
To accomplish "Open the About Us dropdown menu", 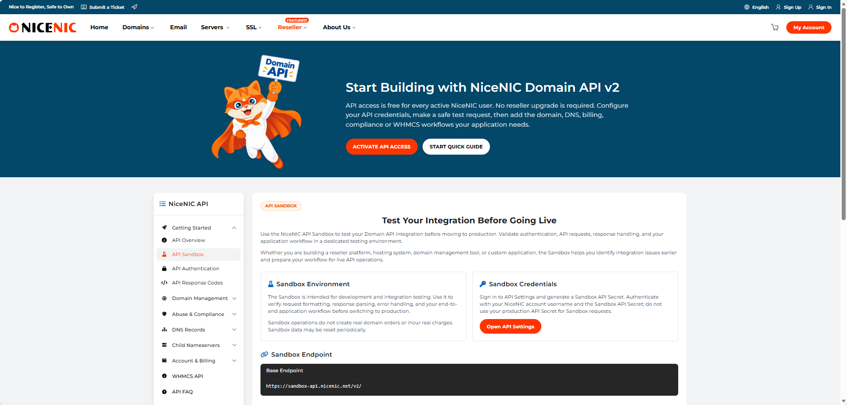I will pos(339,27).
